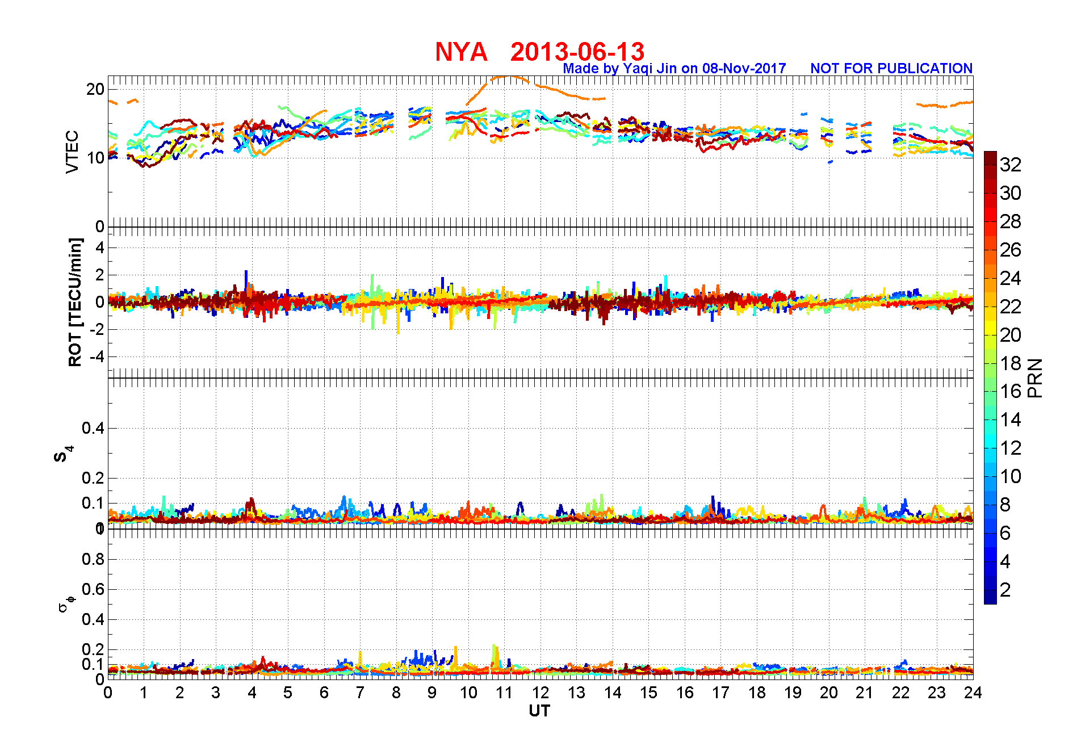
Task: Click the 15 tick on the UT axis
Action: tap(648, 693)
